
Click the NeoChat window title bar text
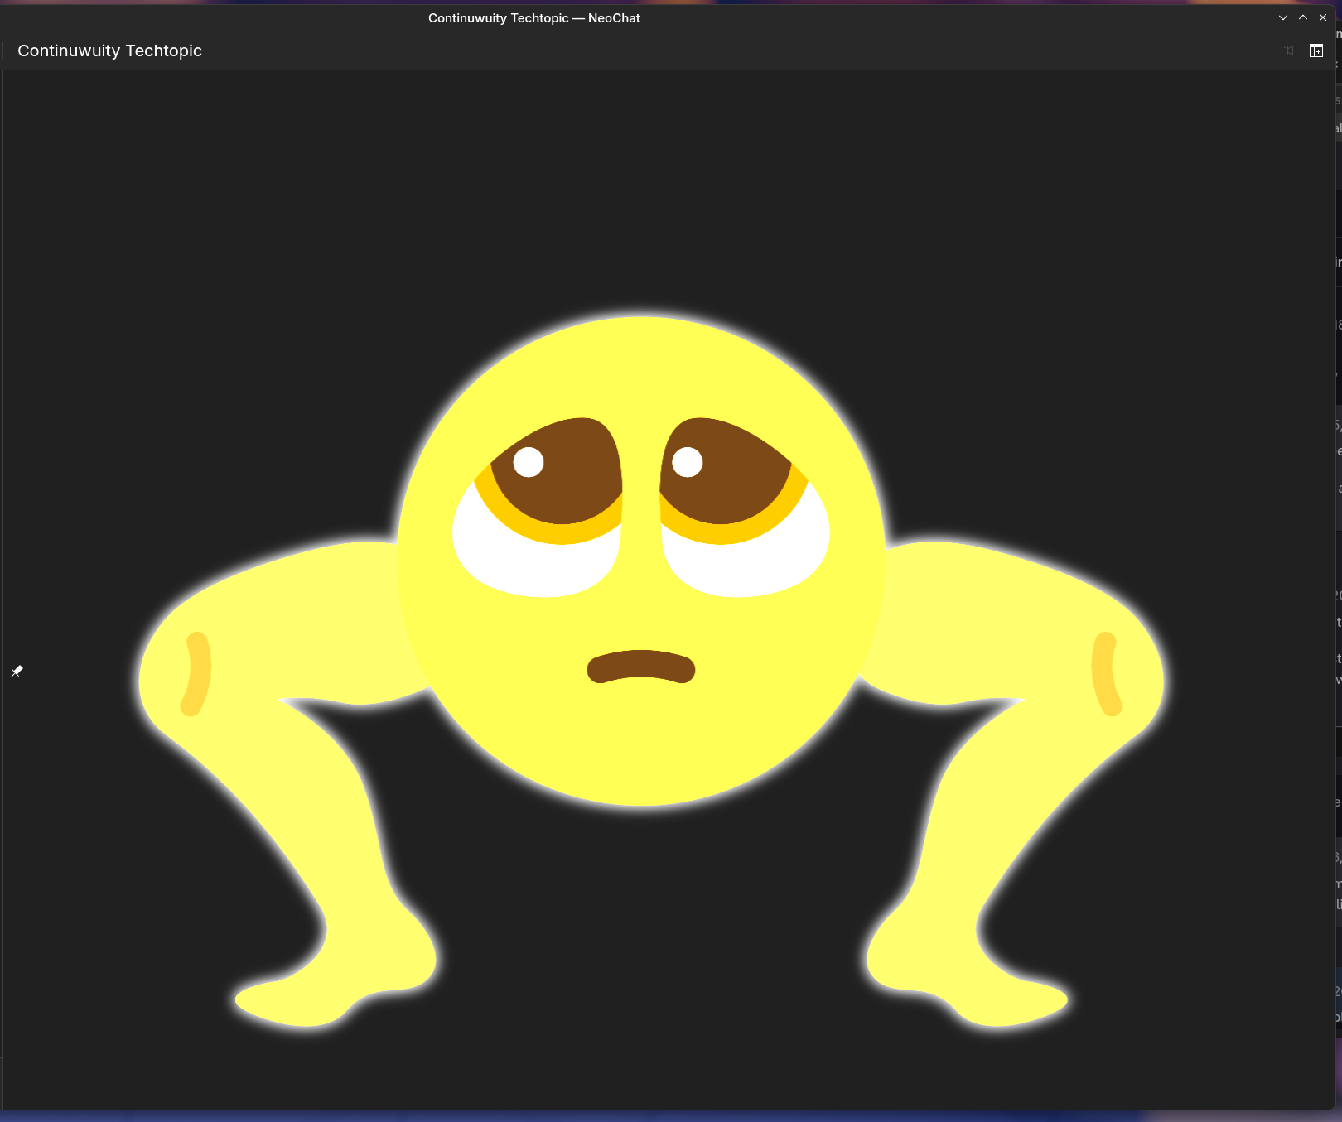[x=533, y=17]
